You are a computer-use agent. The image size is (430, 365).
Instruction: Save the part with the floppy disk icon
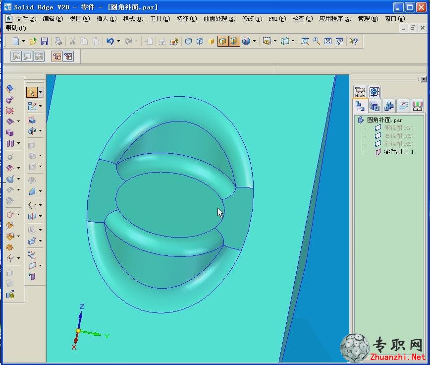click(x=45, y=41)
